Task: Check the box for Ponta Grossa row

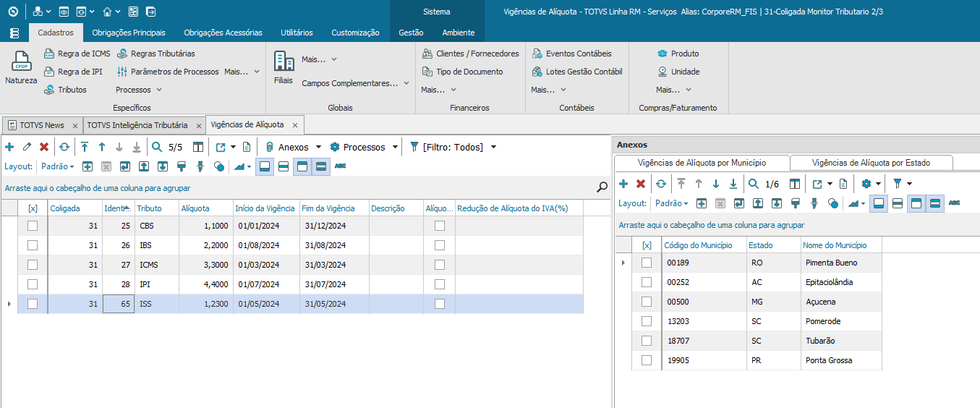Action: point(647,360)
